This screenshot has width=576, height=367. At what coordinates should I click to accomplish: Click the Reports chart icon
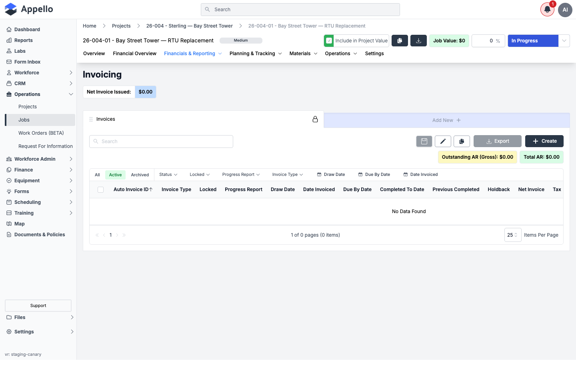point(9,40)
